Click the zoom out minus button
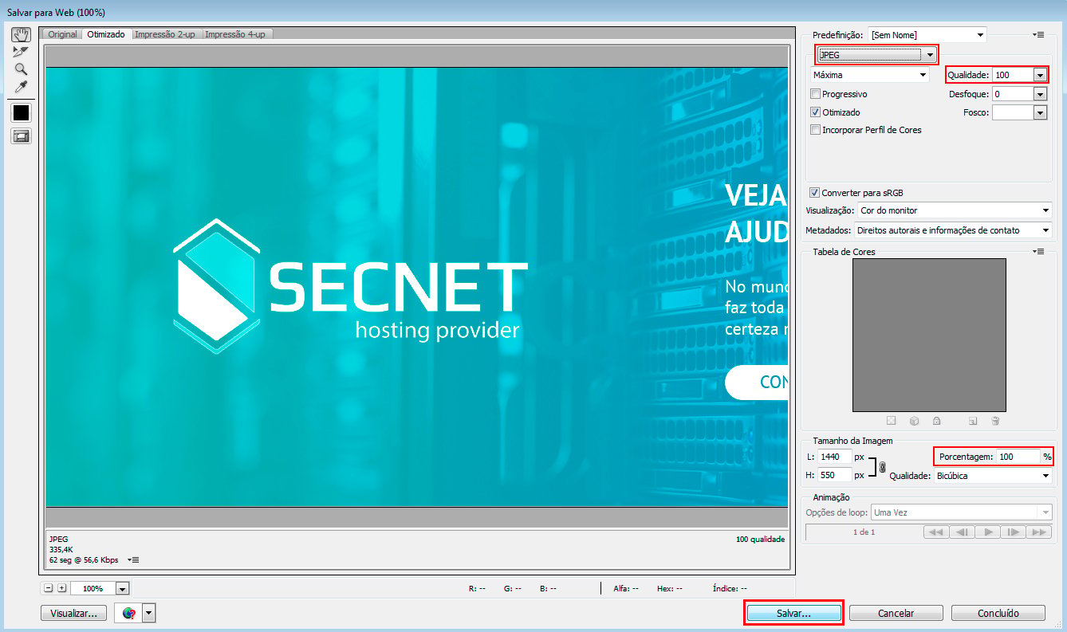This screenshot has height=632, width=1067. pos(49,588)
